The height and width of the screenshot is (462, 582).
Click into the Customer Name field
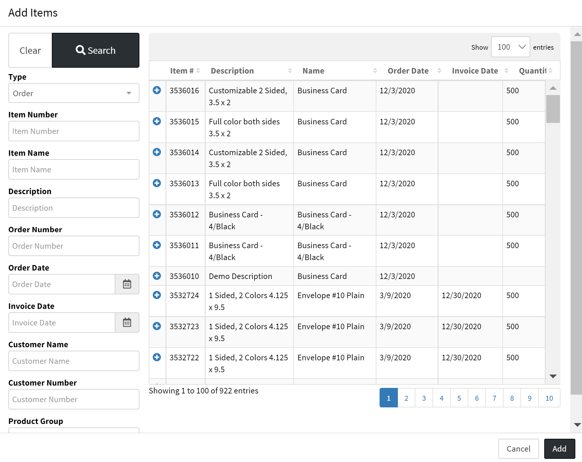pos(74,361)
